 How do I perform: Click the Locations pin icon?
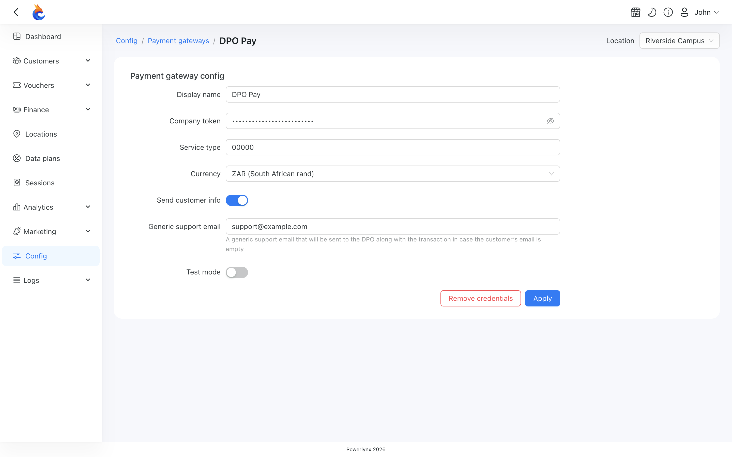click(x=17, y=134)
